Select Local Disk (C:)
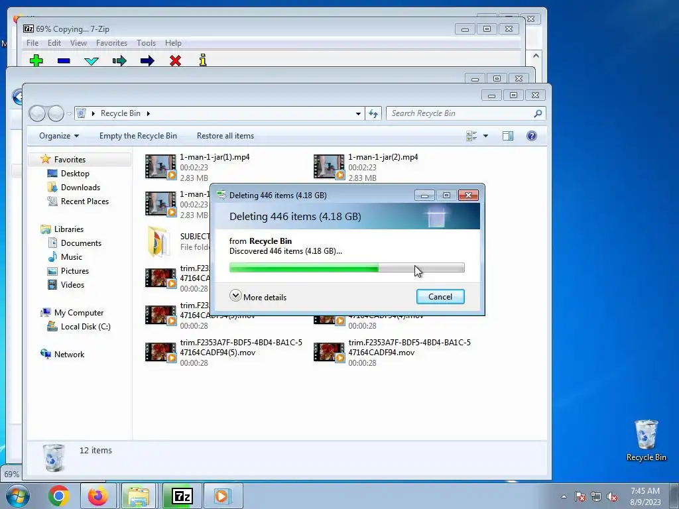 click(x=86, y=326)
